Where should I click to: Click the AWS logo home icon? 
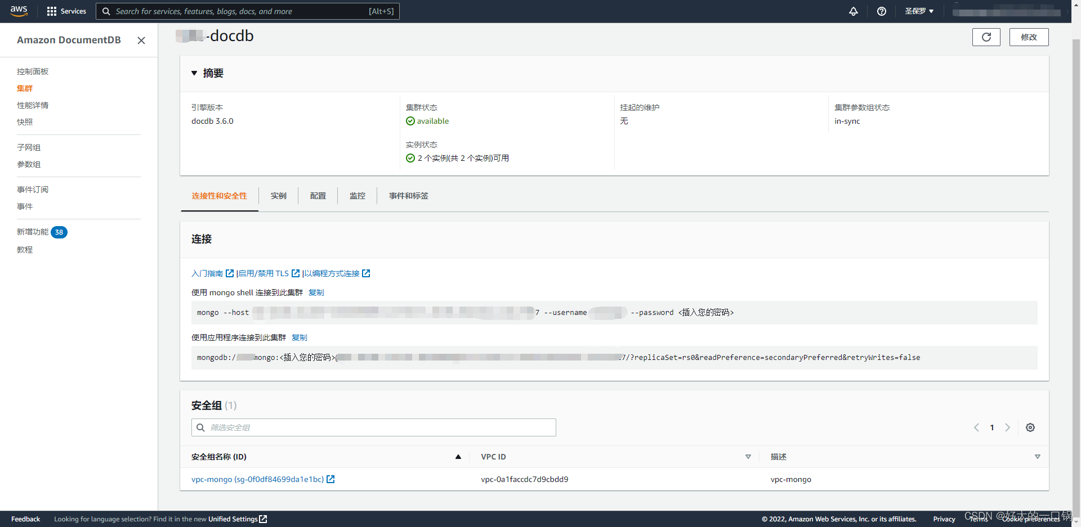click(19, 11)
